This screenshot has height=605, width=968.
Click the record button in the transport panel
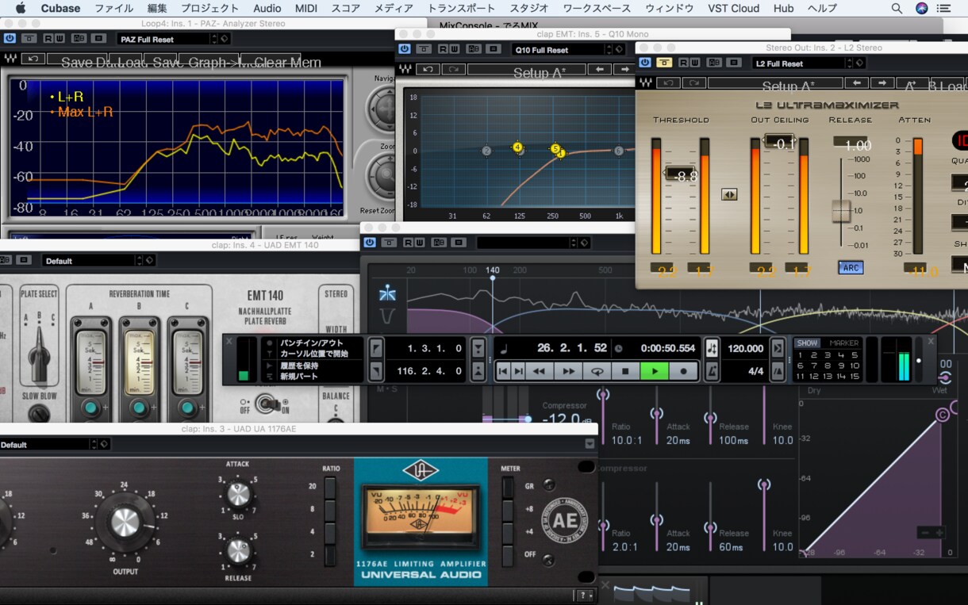pos(683,370)
